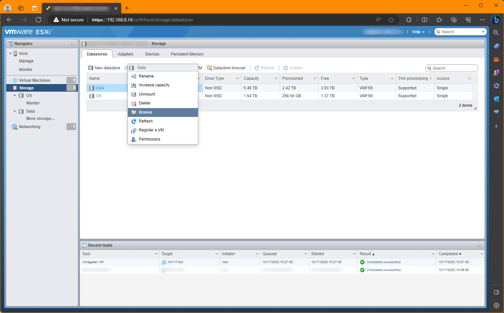
Task: Open Permissions for the Data datastore
Action: tap(149, 139)
